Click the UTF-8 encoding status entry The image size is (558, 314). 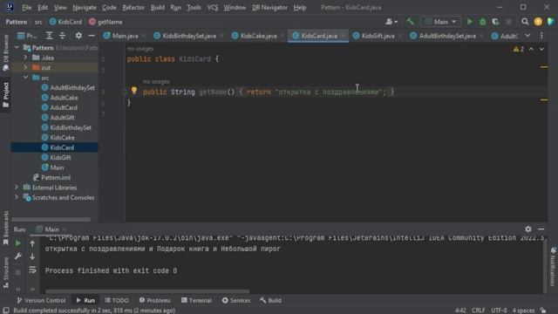click(499, 311)
